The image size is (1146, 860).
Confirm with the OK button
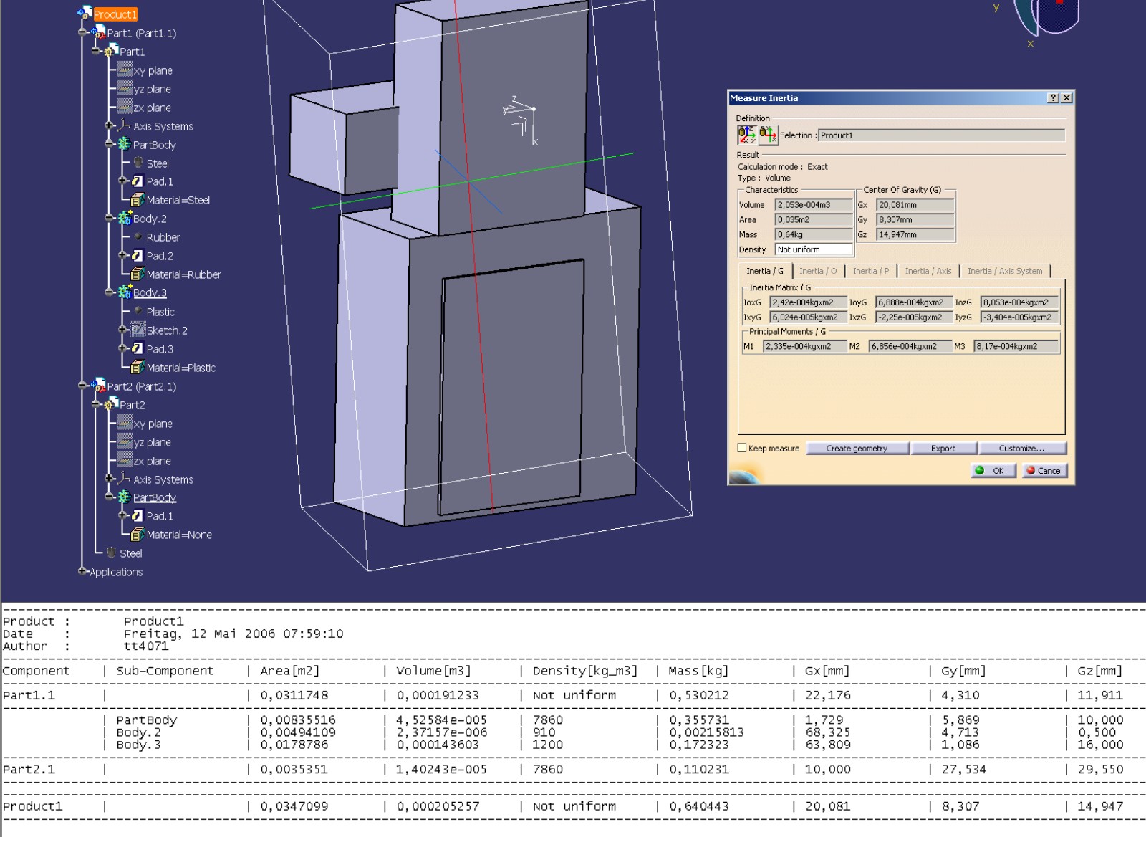tap(993, 471)
